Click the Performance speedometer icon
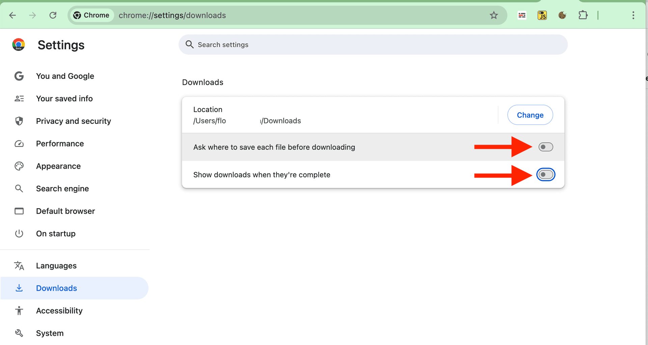 (x=19, y=143)
